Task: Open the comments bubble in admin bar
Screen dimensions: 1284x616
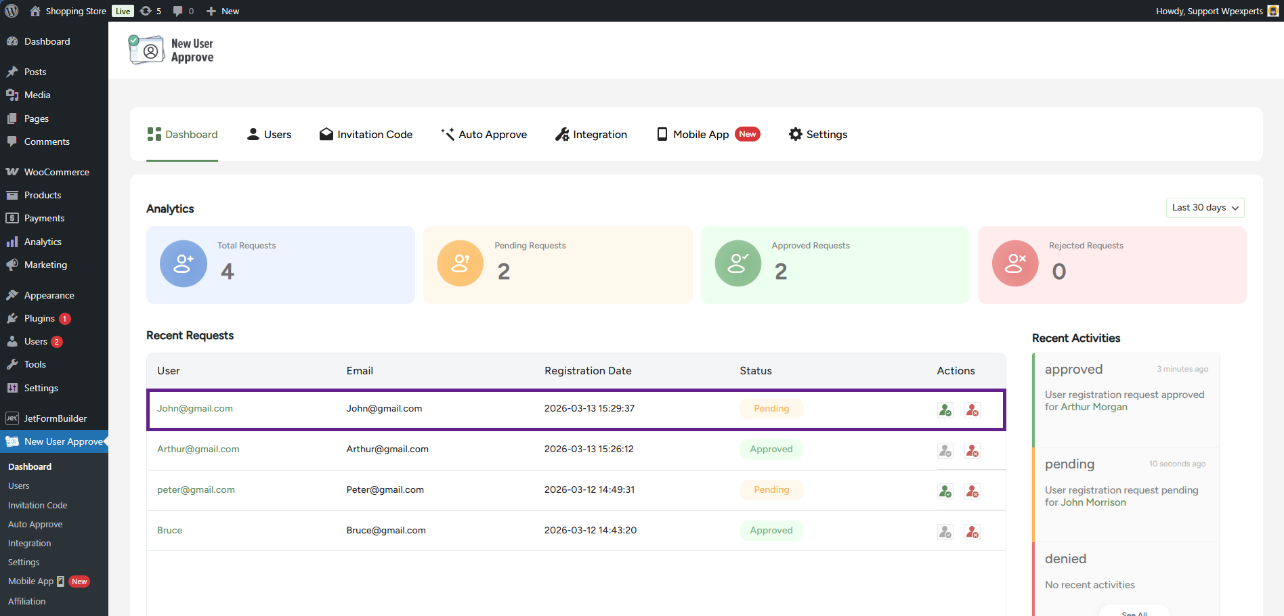Action: click(183, 11)
